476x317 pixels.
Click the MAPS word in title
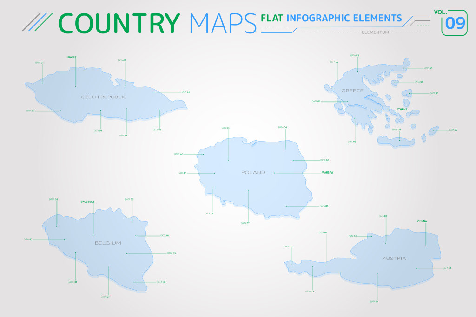point(223,22)
